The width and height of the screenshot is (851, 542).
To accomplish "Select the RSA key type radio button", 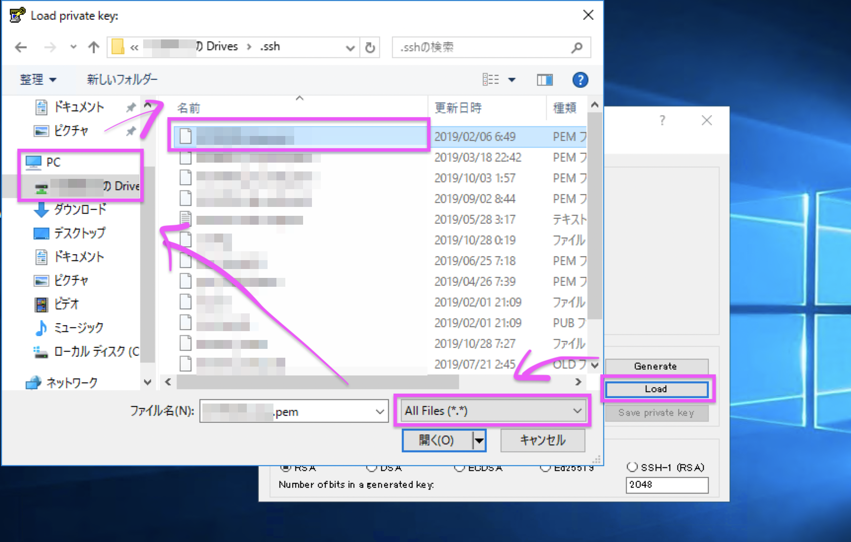I will [x=285, y=467].
